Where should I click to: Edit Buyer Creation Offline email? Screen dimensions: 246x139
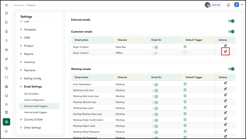[225, 51]
